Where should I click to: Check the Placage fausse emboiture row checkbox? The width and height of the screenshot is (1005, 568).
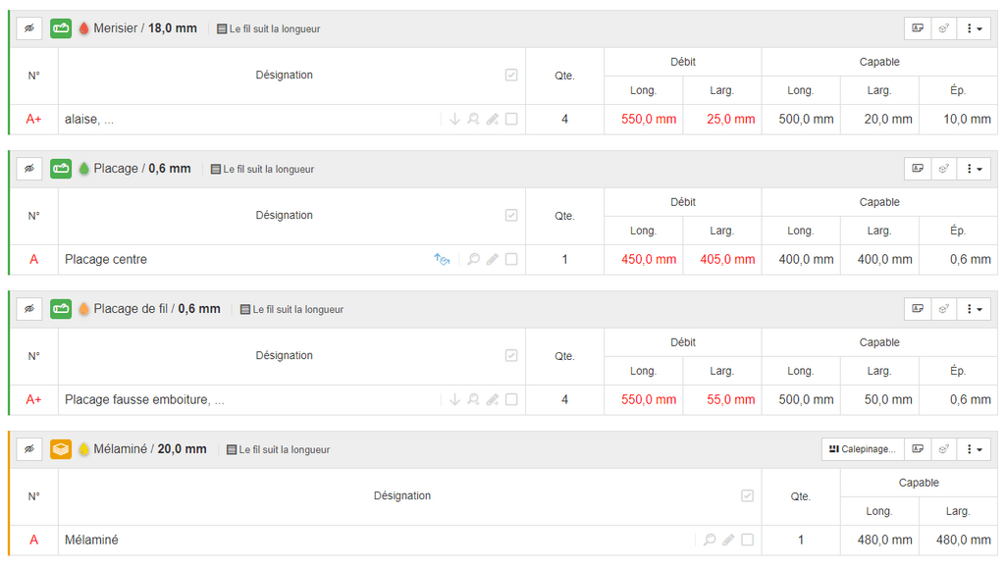pos(511,399)
